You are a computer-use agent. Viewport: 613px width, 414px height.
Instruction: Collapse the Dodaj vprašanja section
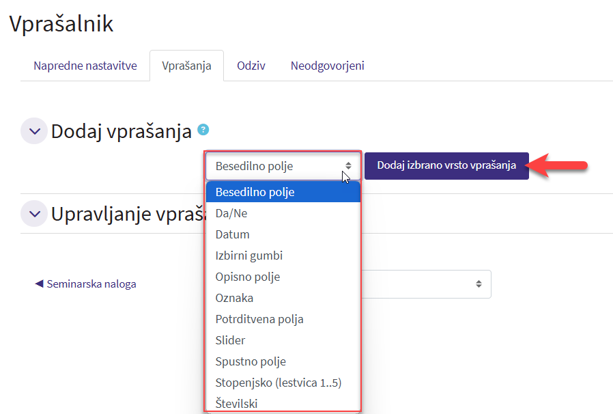(x=33, y=131)
